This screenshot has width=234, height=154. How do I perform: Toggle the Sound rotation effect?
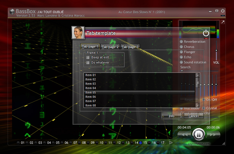pos(181,62)
